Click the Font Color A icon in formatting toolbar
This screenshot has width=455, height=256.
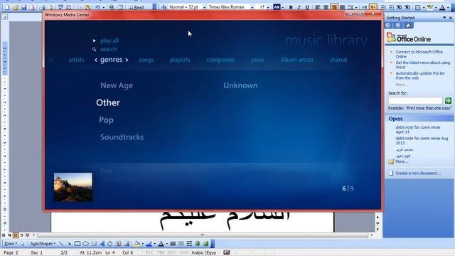[x=442, y=8]
